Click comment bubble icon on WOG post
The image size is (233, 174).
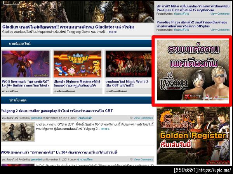[131, 159]
